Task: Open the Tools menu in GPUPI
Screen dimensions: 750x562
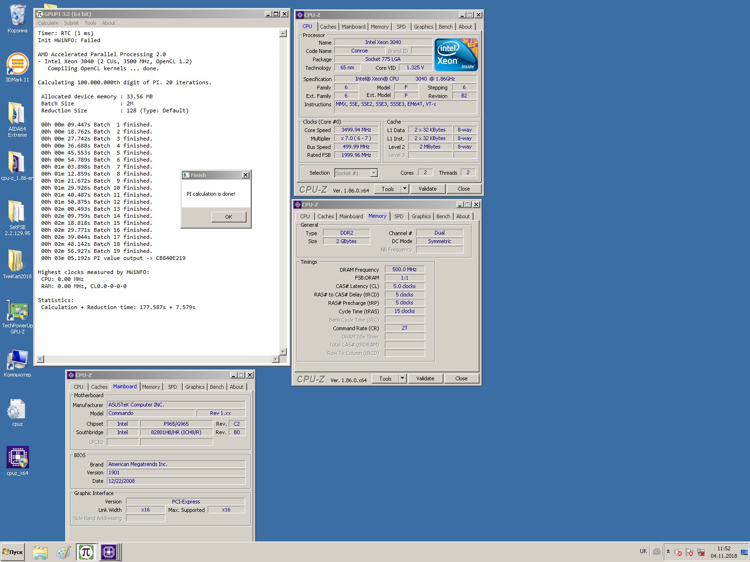Action: pyautogui.click(x=90, y=23)
